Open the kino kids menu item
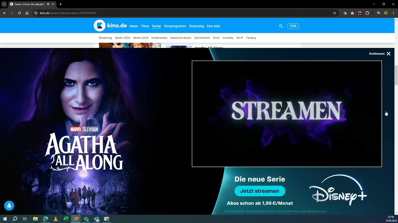Image resolution: width=398 pixels, height=223 pixels. click(x=213, y=26)
